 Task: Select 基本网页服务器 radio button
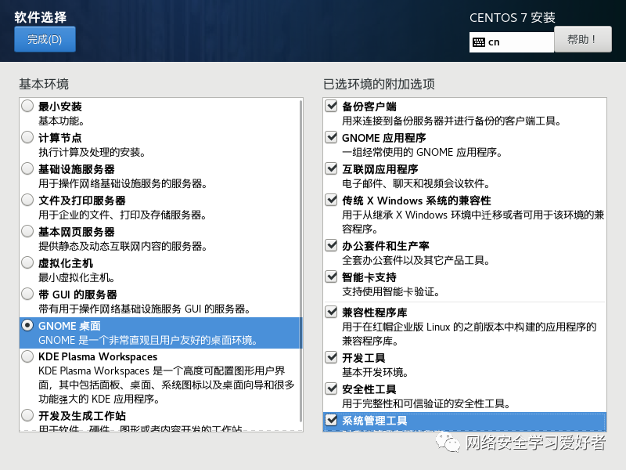pyautogui.click(x=27, y=231)
